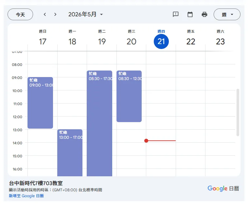Image resolution: width=248 pixels, height=206 pixels.
Task: Click the red current-time marker dot
Action: [146, 141]
